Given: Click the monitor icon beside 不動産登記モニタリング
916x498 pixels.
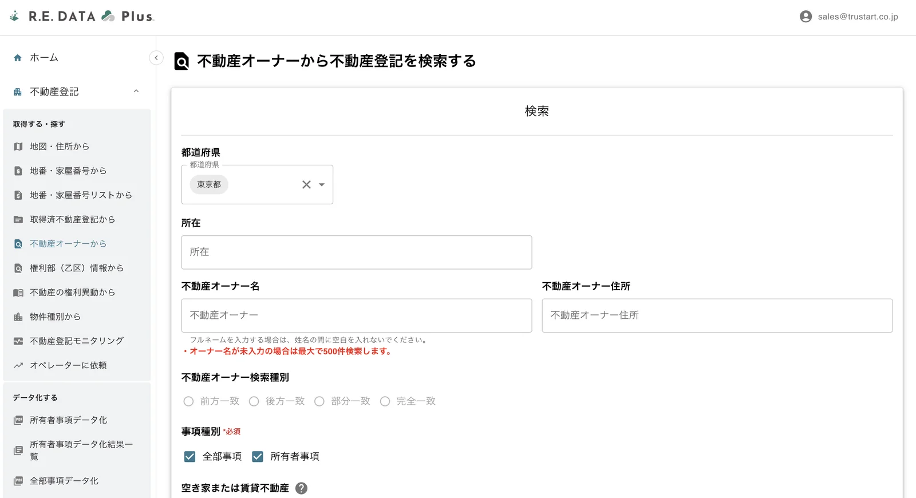Looking at the screenshot, I should pos(18,341).
